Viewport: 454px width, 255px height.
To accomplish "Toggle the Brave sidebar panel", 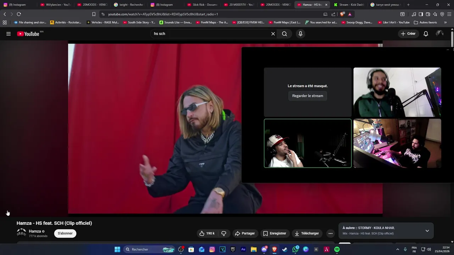I will point(421,14).
